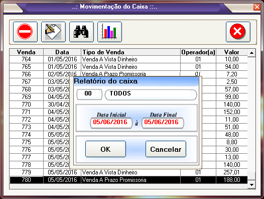Viewport: 264px width, 199px height.
Task: Click the Data Final date field
Action: (x=163, y=123)
